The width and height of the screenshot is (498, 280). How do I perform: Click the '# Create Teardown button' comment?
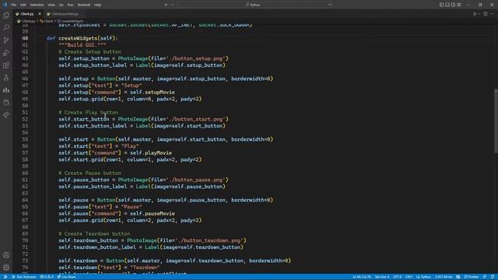pos(94,233)
